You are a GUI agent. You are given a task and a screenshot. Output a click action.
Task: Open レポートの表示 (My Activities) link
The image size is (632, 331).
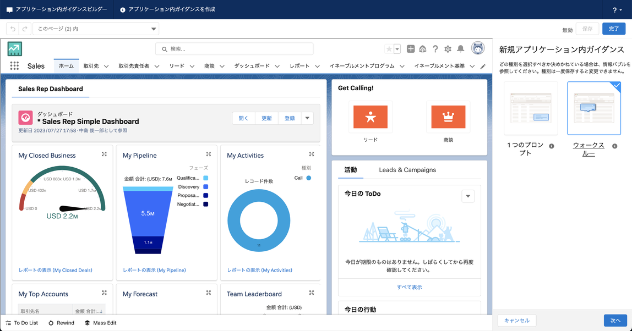point(260,270)
